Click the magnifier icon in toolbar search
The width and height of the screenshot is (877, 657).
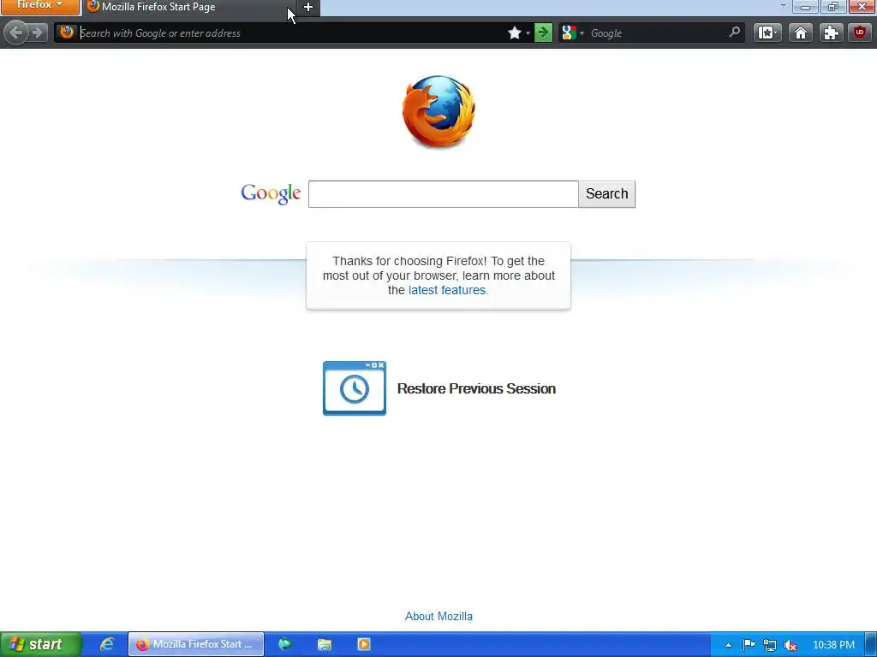[734, 33]
